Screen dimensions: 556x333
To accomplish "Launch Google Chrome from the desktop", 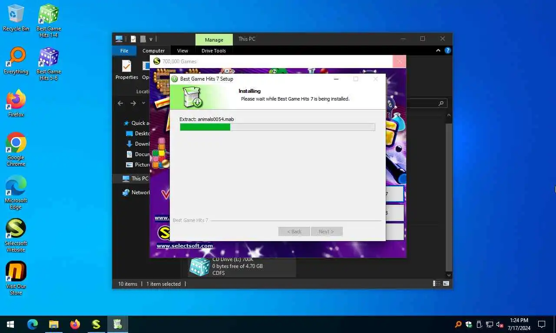I will point(16,150).
